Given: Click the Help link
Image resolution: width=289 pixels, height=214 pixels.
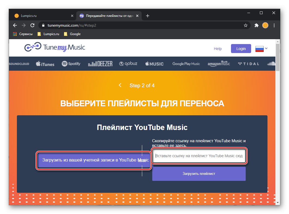Looking at the screenshot, I should click(218, 49).
